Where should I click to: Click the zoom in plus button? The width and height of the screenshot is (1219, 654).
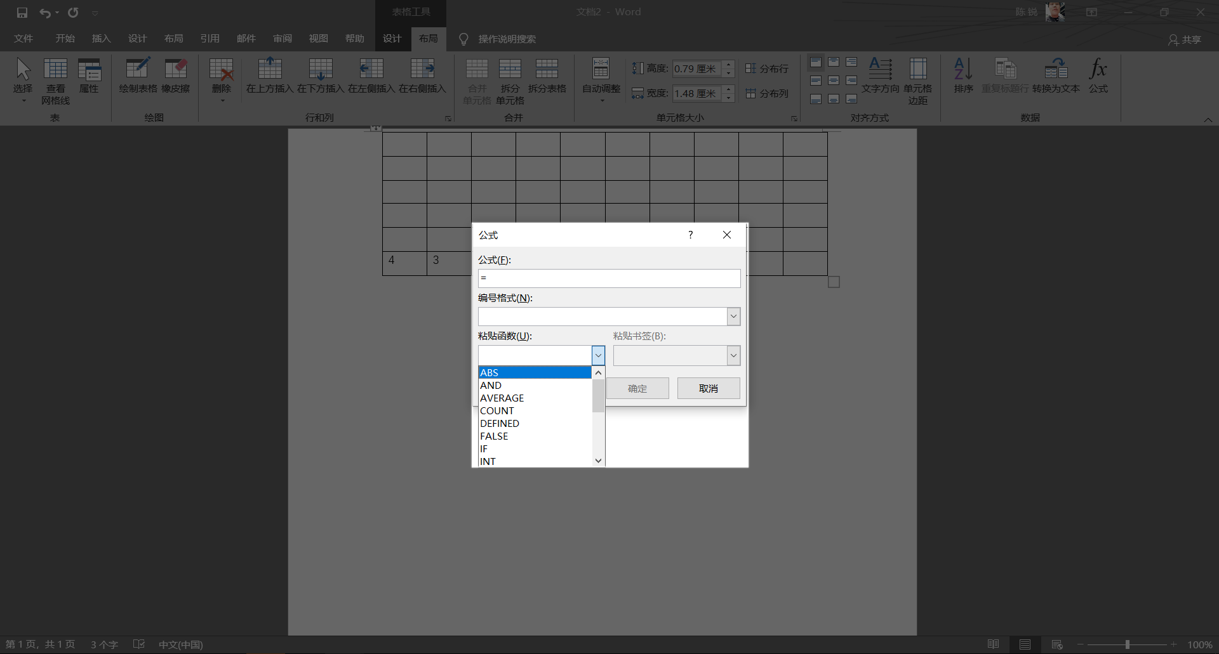click(x=1174, y=644)
